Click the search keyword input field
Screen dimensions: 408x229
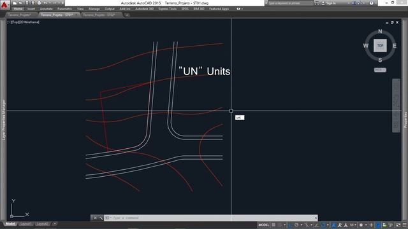click(x=290, y=3)
